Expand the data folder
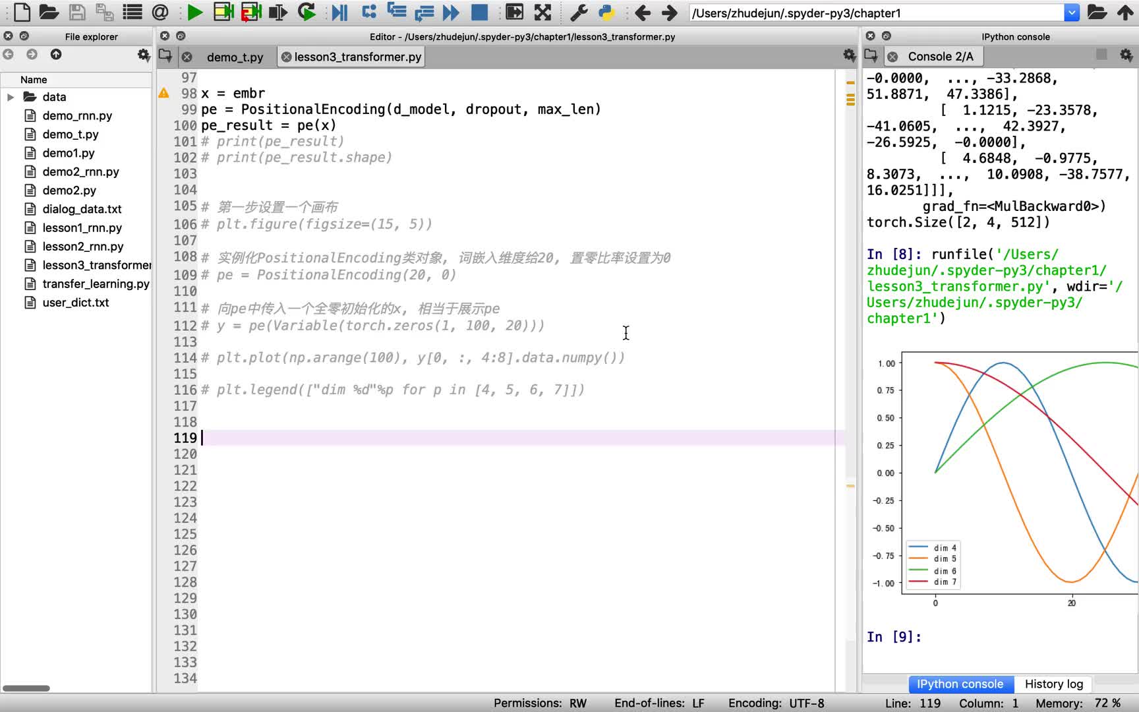The height and width of the screenshot is (712, 1139). 10,97
